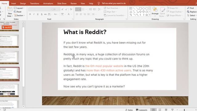Select the 5-point Star shape
The image size is (197, 111).
[x=147, y=15]
